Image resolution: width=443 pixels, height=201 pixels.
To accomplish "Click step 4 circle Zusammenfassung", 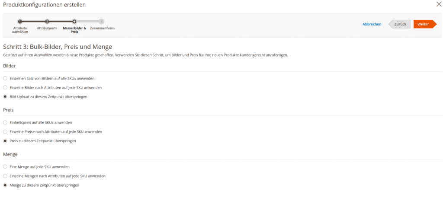I will [x=101, y=21].
